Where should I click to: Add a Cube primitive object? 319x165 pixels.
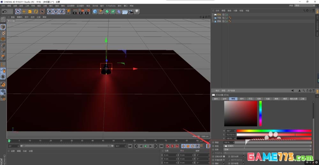pyautogui.click(x=95, y=11)
